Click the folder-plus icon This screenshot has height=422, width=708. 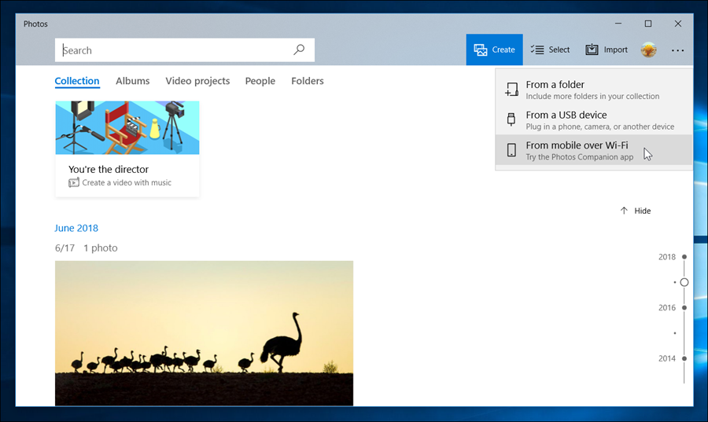point(511,90)
